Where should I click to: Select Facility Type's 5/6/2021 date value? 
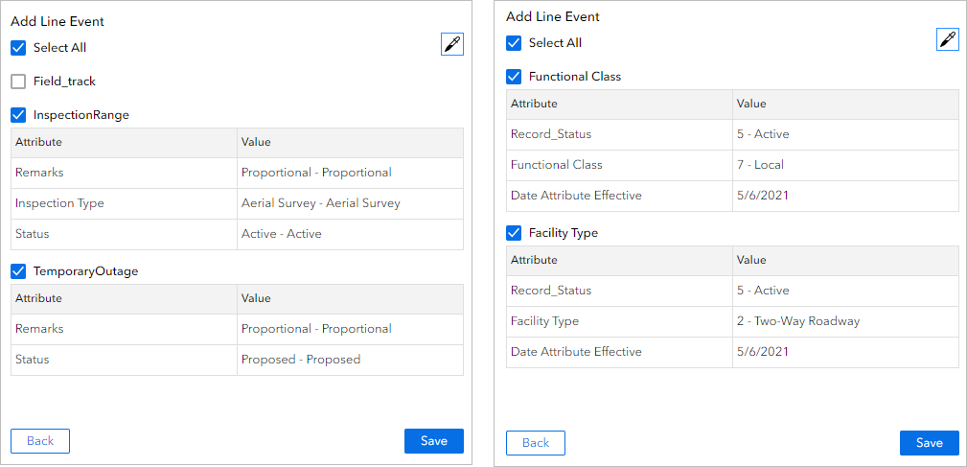762,352
